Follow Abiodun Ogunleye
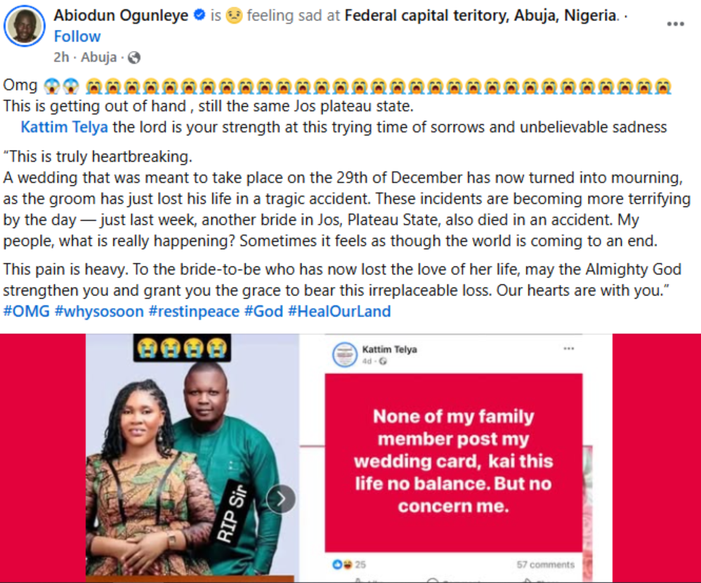 pyautogui.click(x=77, y=37)
